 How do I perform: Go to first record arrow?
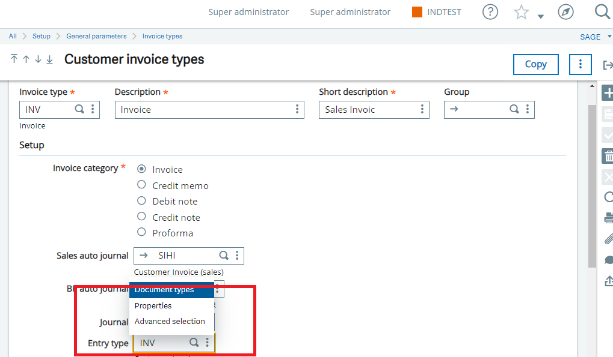[14, 59]
